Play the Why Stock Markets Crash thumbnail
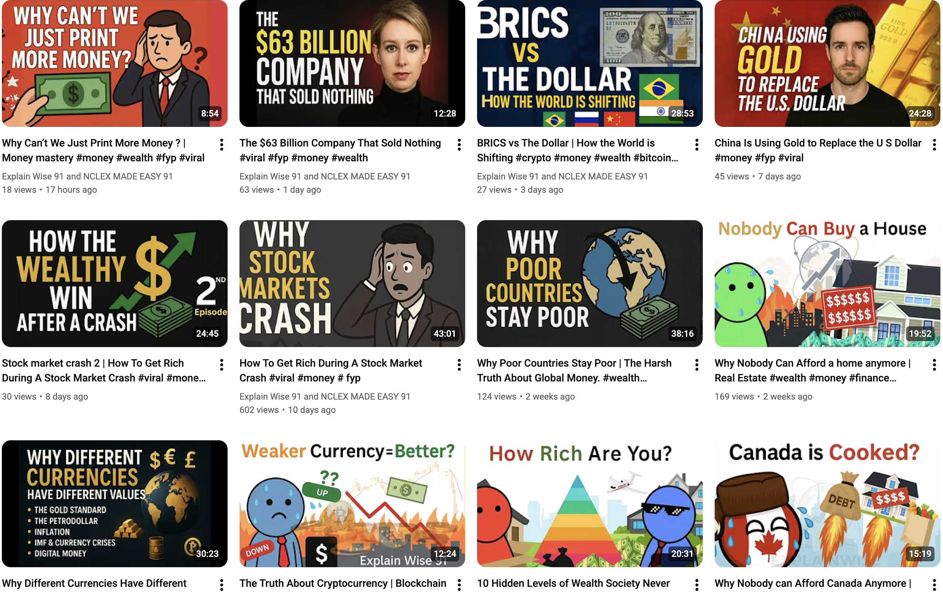The height and width of the screenshot is (592, 943). pos(352,283)
